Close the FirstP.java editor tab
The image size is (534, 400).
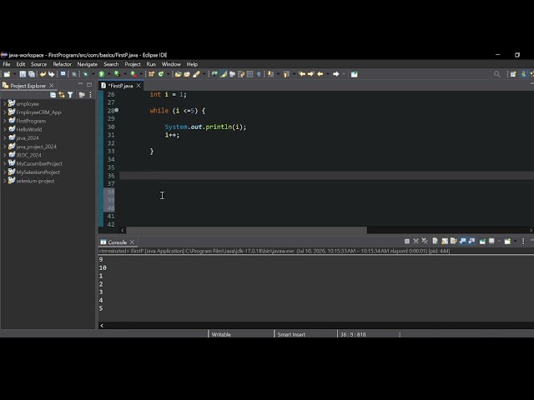139,86
